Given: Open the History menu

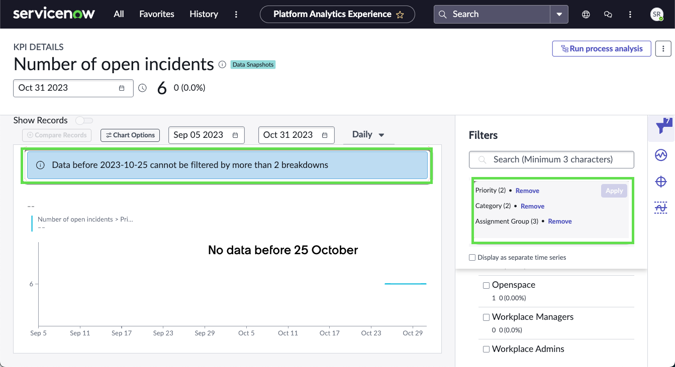Looking at the screenshot, I should (x=204, y=14).
